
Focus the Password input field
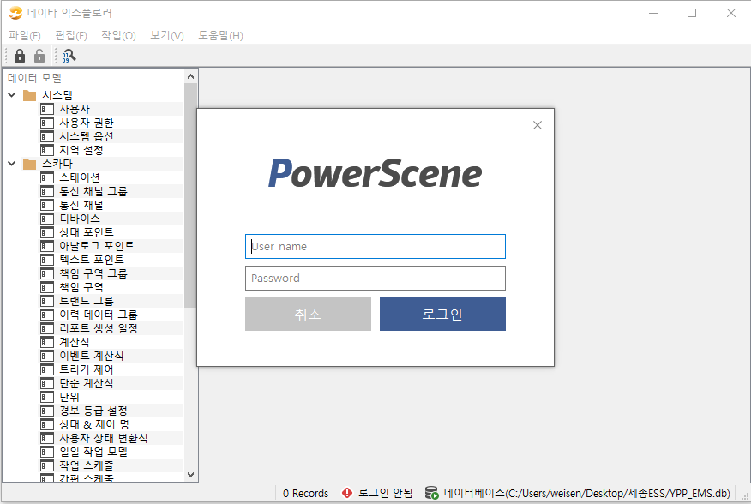pyautogui.click(x=375, y=279)
